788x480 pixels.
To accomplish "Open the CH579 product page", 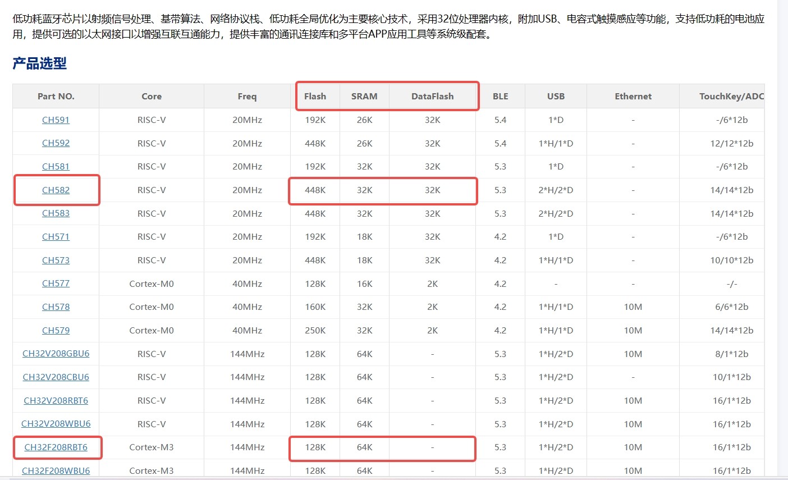I will click(x=56, y=330).
